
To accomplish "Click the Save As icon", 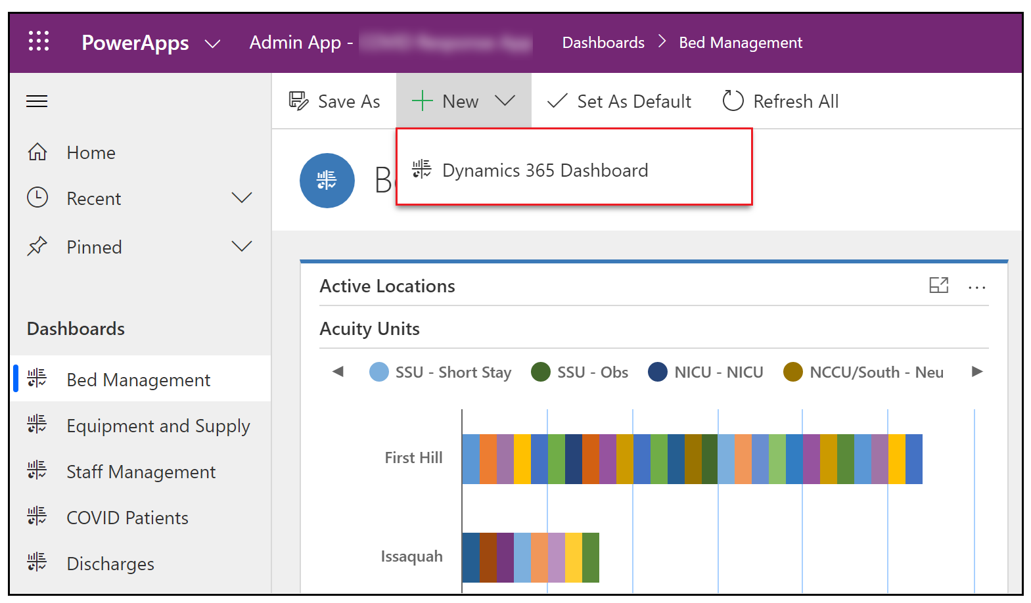I will pyautogui.click(x=299, y=101).
